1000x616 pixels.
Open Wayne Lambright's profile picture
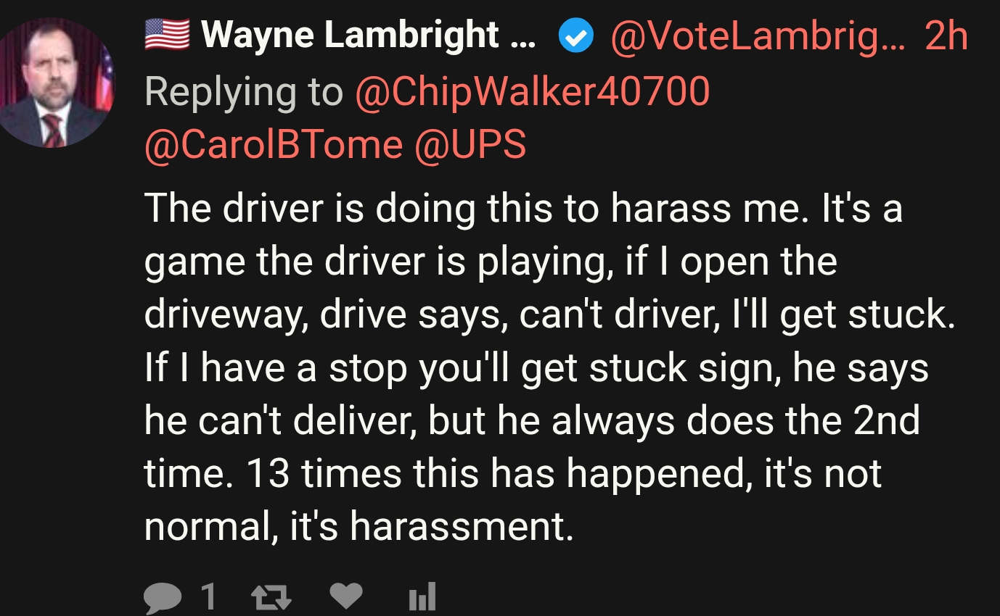(58, 82)
